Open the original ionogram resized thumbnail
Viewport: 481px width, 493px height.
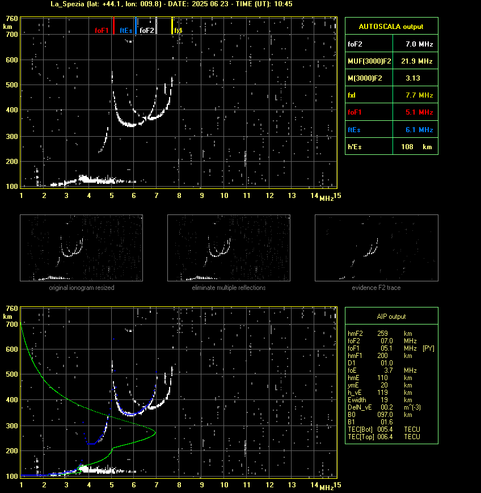(x=82, y=248)
